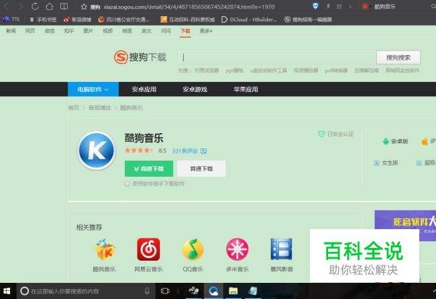Screen dimensions: 436x299
Task: Click the Cortana microphone icon
Action: (x=147, y=291)
